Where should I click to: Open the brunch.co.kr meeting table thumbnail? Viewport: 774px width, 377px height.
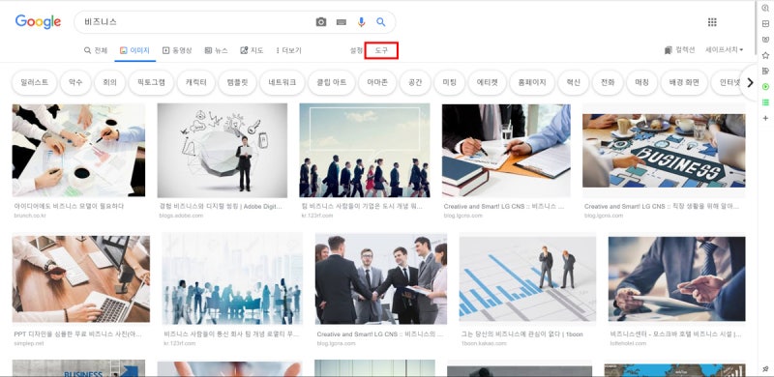click(78, 150)
